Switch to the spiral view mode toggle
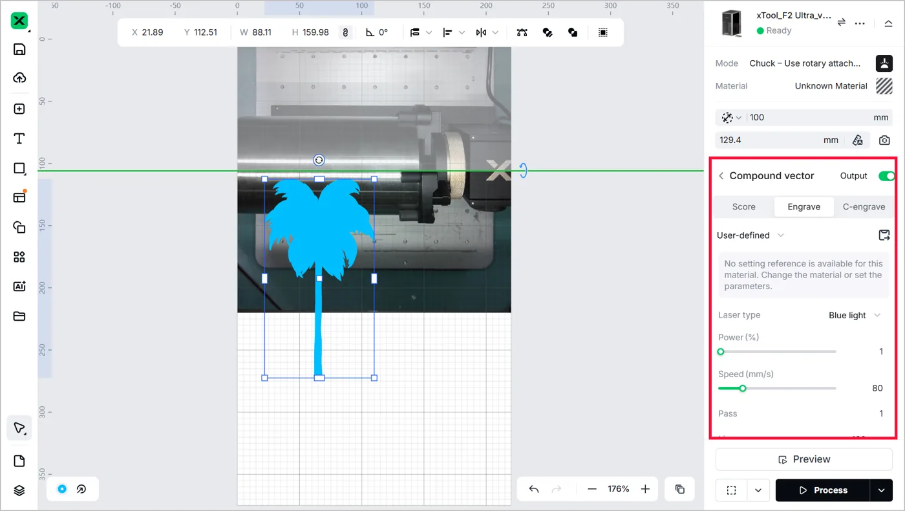The height and width of the screenshot is (511, 905). point(81,489)
